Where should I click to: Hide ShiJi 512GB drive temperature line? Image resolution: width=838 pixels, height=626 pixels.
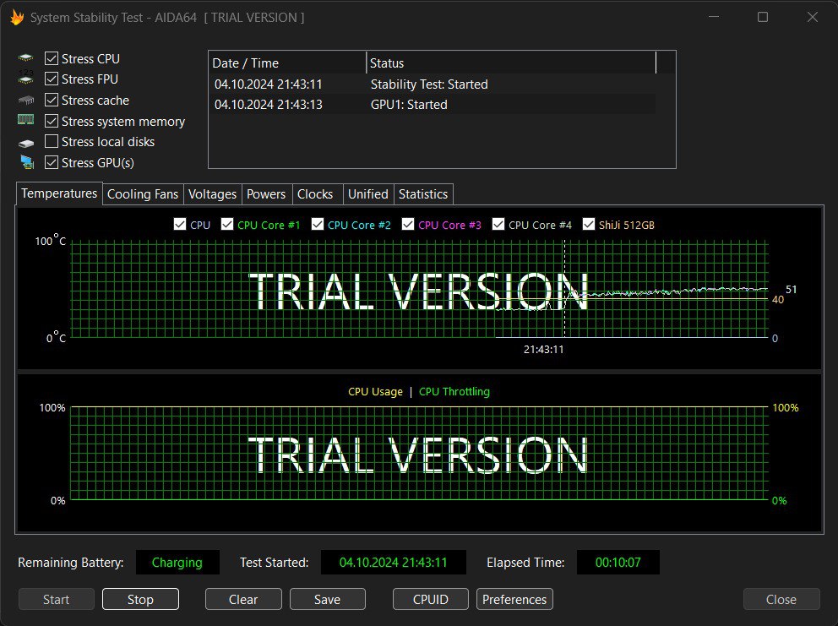[x=589, y=224]
